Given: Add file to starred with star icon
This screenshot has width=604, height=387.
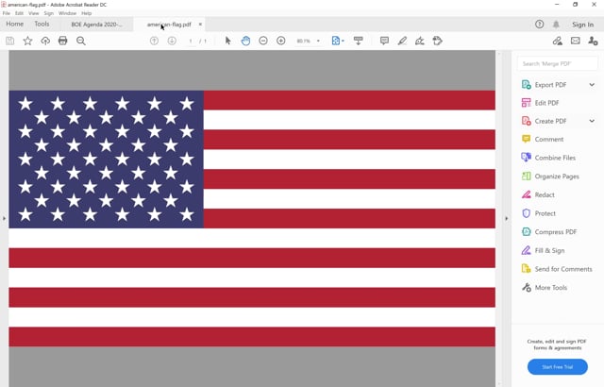Looking at the screenshot, I should point(27,41).
